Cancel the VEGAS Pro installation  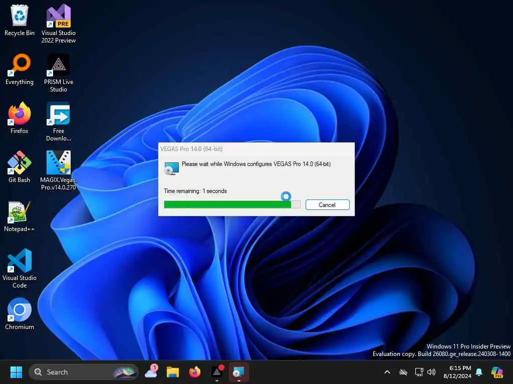tap(327, 204)
